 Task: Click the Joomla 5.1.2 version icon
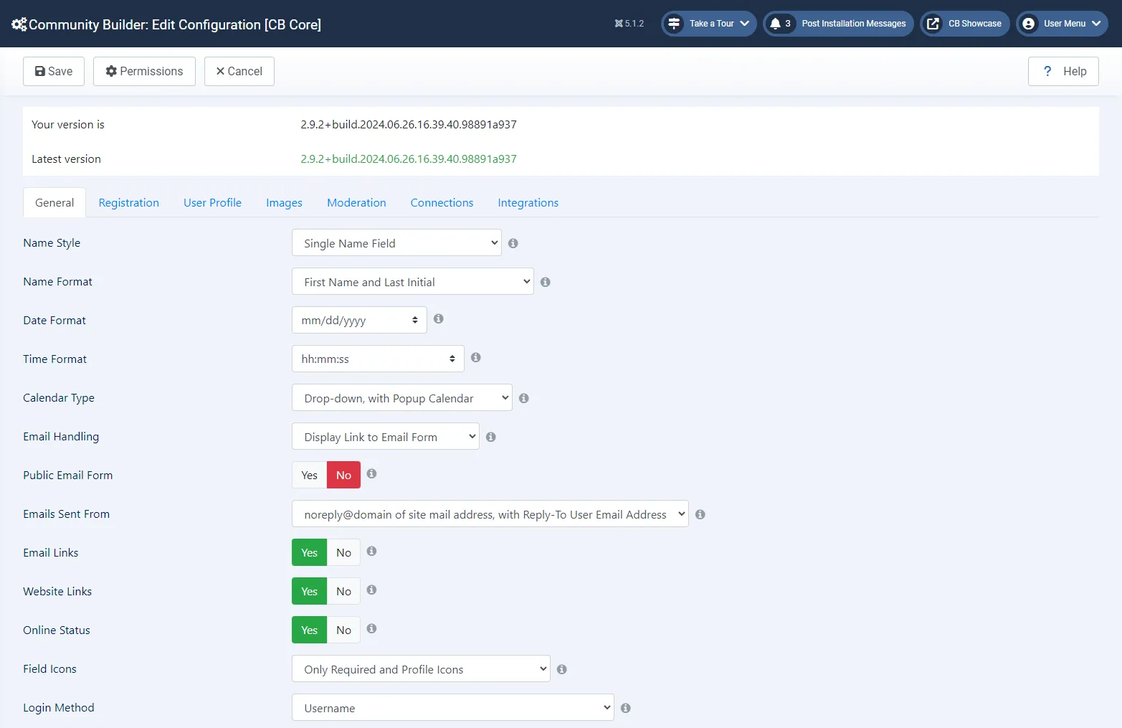(619, 24)
